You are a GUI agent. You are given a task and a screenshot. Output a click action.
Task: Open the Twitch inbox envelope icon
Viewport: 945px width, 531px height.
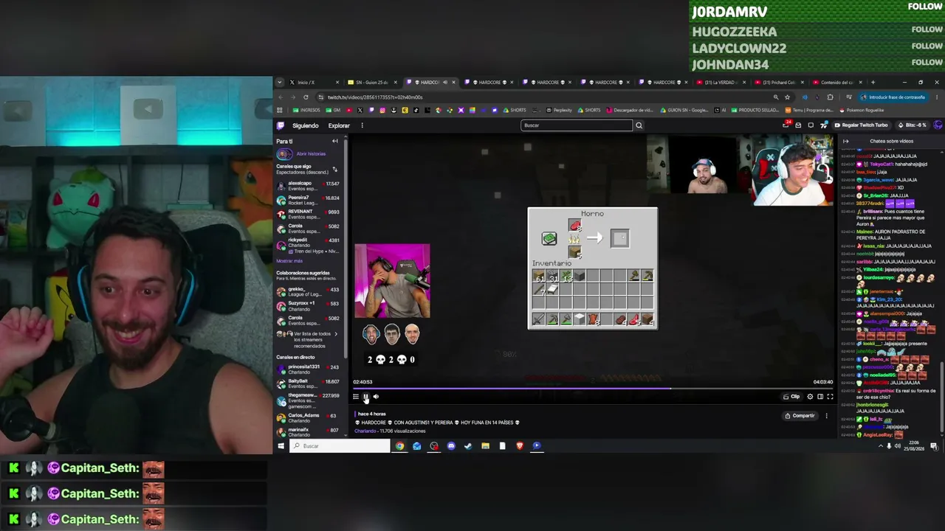[798, 125]
